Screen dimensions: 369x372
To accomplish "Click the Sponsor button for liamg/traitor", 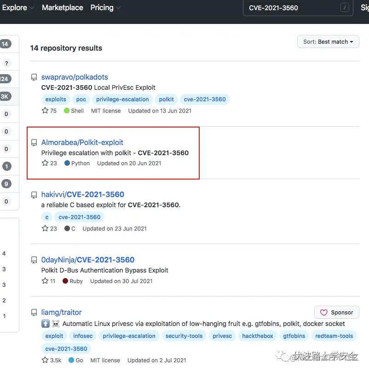I will point(337,313).
